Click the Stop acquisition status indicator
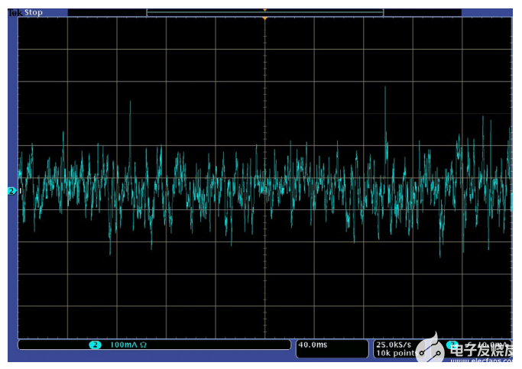The width and height of the screenshot is (522, 369). pos(33,12)
